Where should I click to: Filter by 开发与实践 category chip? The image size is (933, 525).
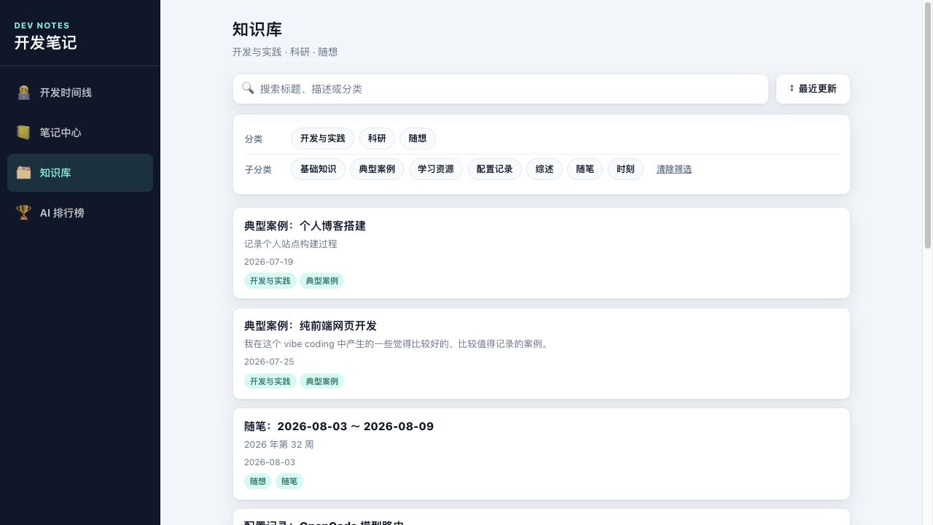coord(322,139)
